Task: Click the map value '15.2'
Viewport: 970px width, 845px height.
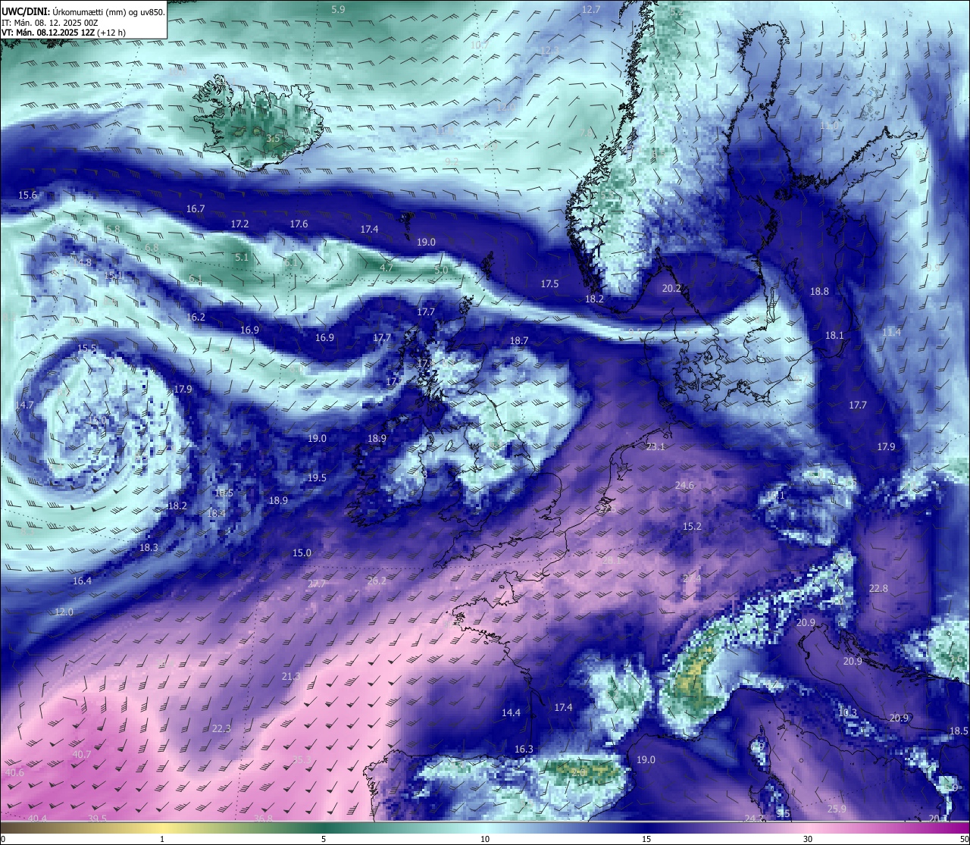Action: [x=692, y=527]
